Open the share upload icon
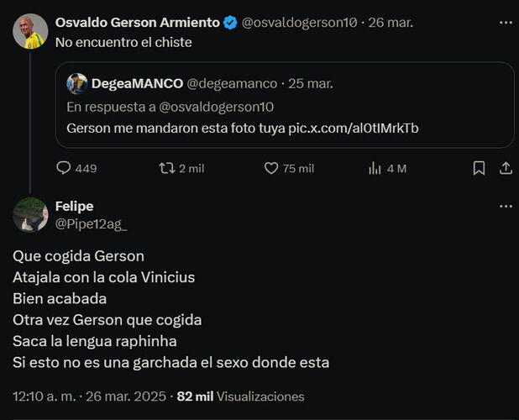 point(506,168)
